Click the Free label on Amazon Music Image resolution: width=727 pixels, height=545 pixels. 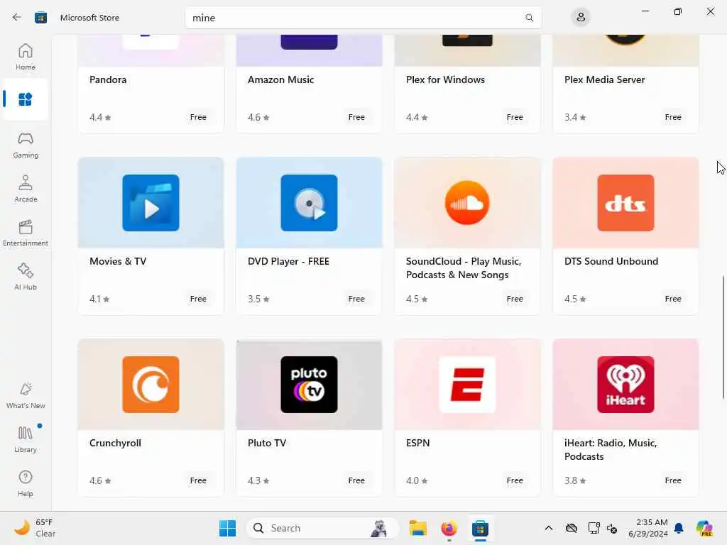356,117
